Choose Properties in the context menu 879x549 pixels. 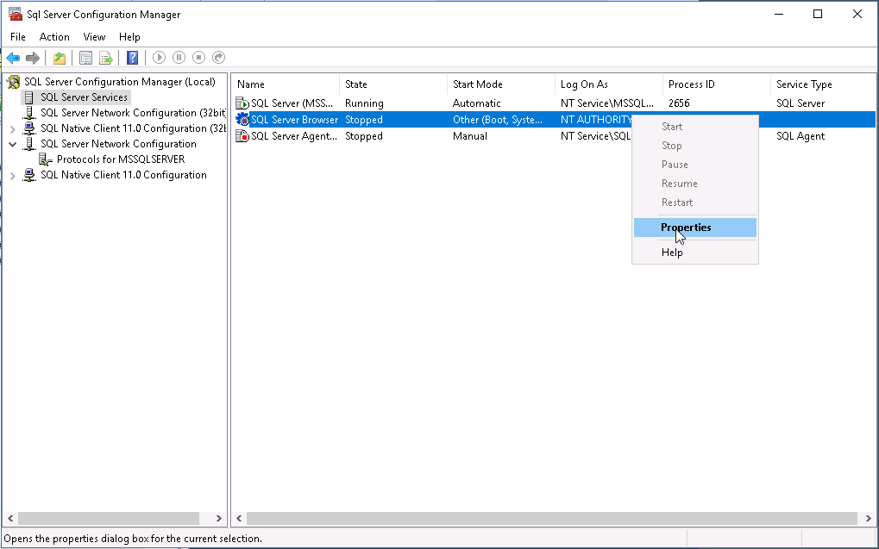pyautogui.click(x=695, y=228)
